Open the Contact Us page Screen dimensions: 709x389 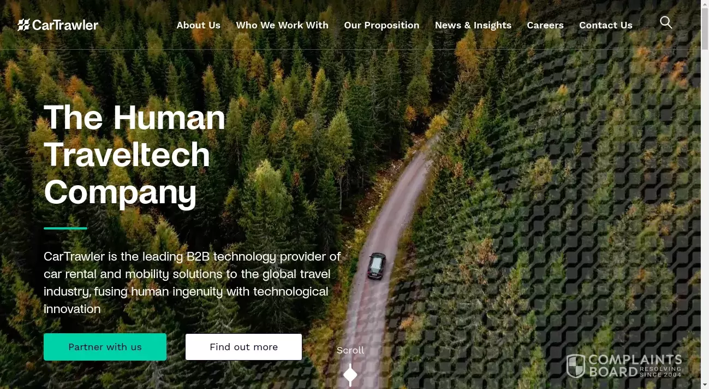pyautogui.click(x=606, y=25)
